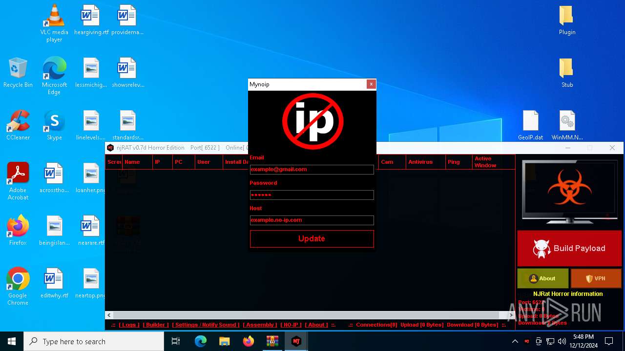Open neartop.png desktop file

[x=91, y=284]
